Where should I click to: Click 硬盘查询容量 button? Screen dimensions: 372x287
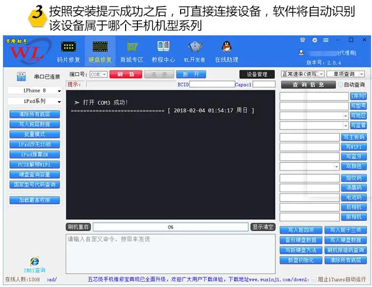pyautogui.click(x=35, y=175)
